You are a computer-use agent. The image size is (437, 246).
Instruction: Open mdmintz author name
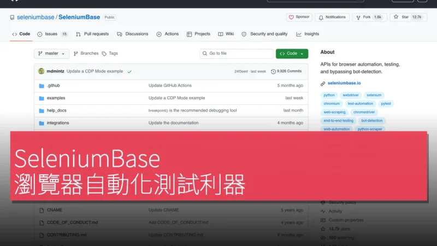(55, 72)
